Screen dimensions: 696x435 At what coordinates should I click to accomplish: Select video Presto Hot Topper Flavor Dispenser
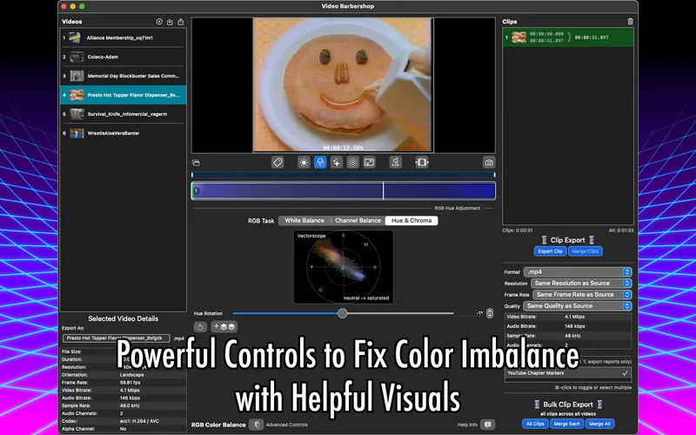click(123, 95)
